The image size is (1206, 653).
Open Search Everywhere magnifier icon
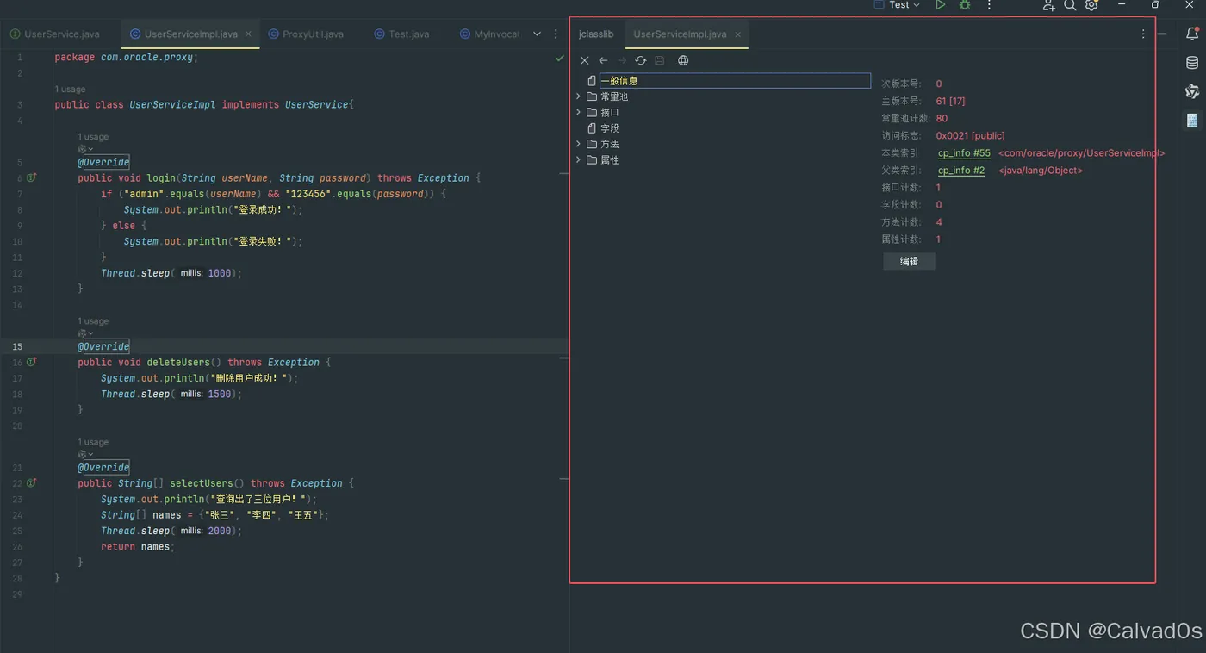click(1070, 5)
